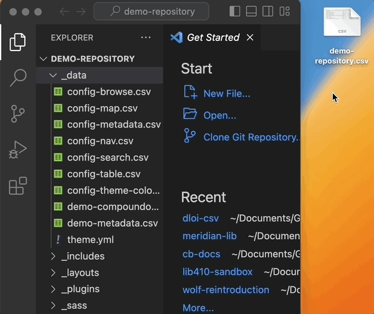Click the New File icon
This screenshot has width=374, height=314.
pos(190,92)
